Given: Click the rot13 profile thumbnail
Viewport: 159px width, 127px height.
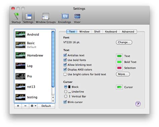Looking at the screenshot, I should (x=20, y=87).
